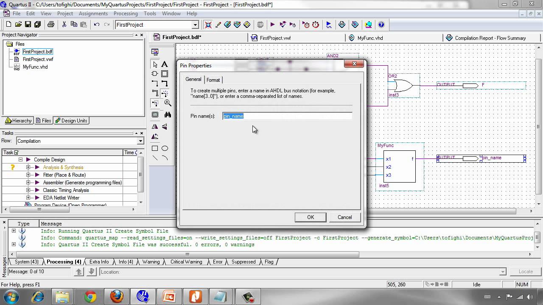Expand Assembler task node
Screen dimensions: 543x305
click(28, 183)
